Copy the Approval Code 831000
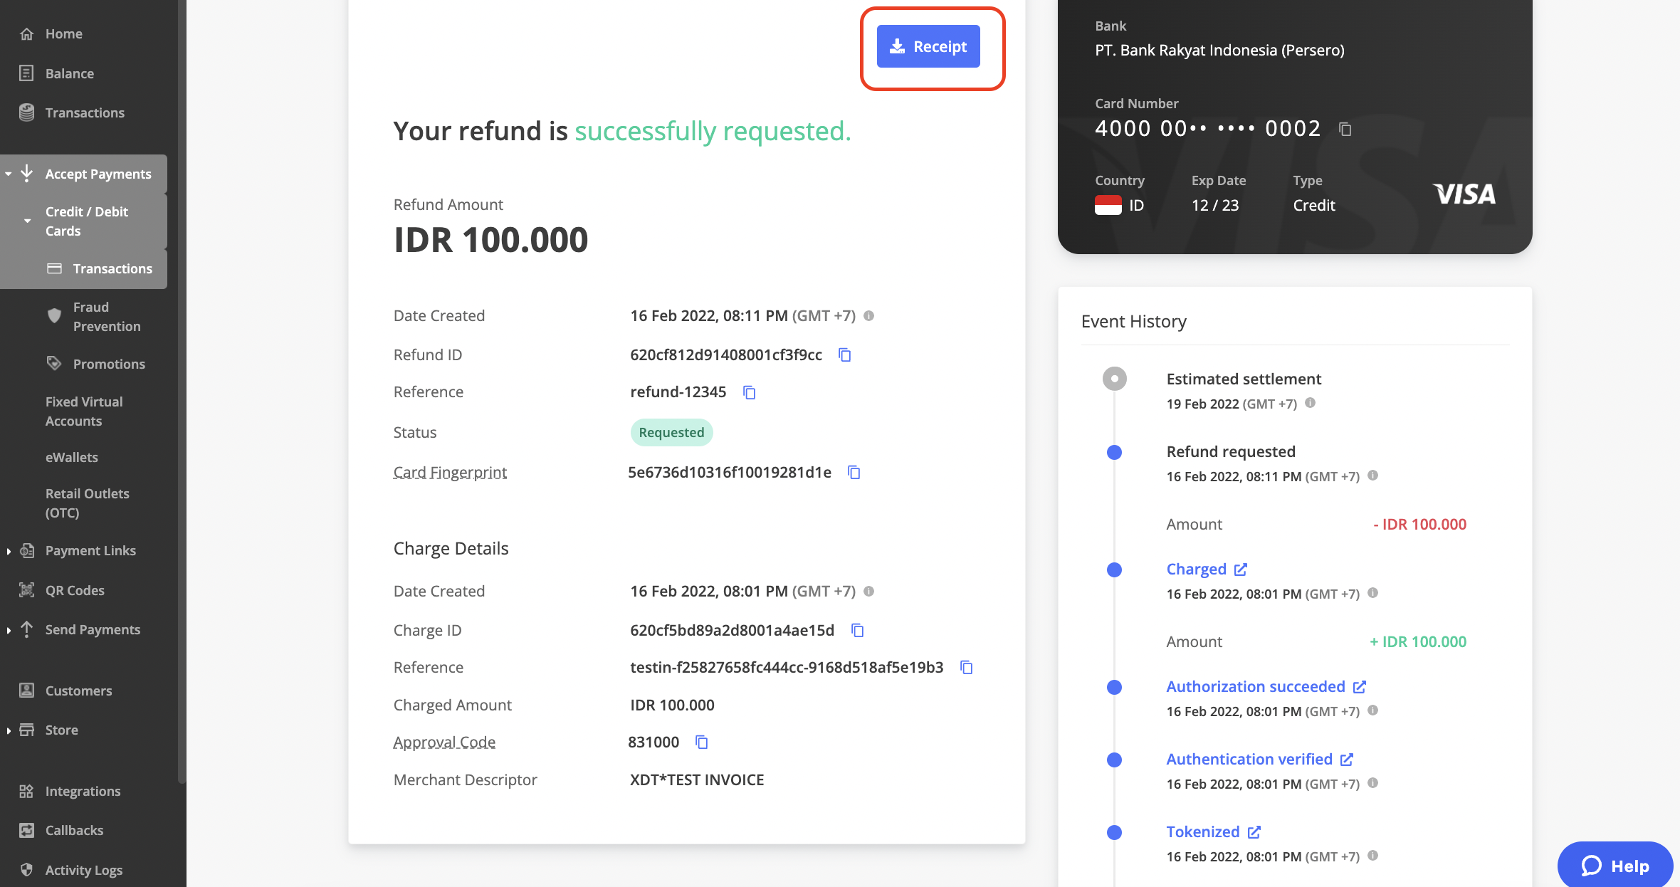The width and height of the screenshot is (1680, 887). (x=701, y=742)
